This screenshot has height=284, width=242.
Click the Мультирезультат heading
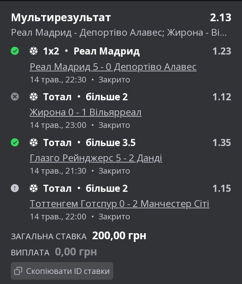(61, 17)
